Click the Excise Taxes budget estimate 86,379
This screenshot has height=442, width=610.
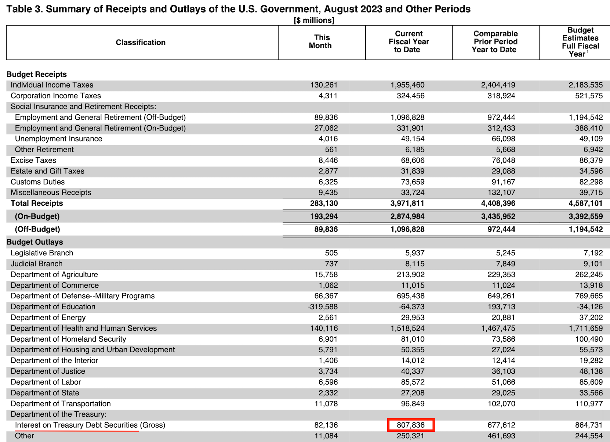(x=591, y=160)
